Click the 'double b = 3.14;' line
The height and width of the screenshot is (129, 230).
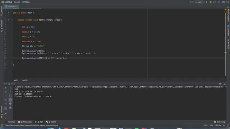pos(31,32)
